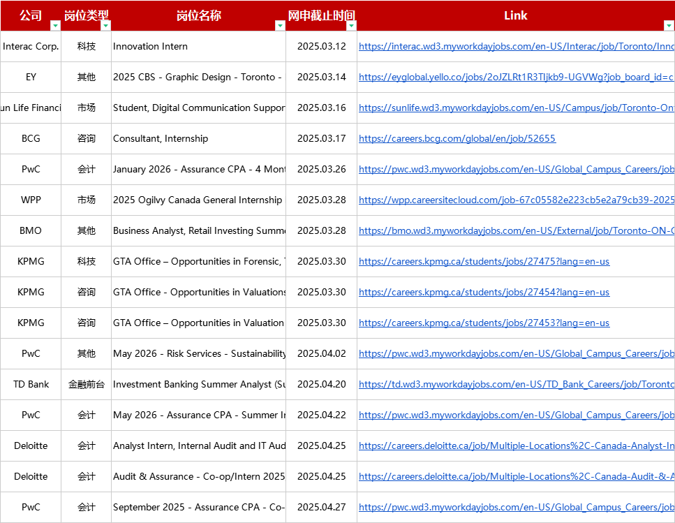Open the 岗位名称 column filter dropdown
Image resolution: width=675 pixels, height=523 pixels.
280,26
